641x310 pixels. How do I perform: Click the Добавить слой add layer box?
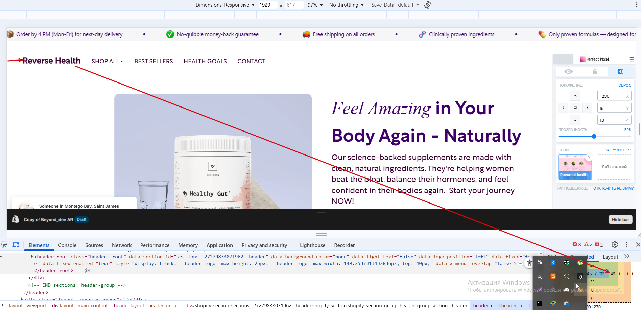coord(614,167)
